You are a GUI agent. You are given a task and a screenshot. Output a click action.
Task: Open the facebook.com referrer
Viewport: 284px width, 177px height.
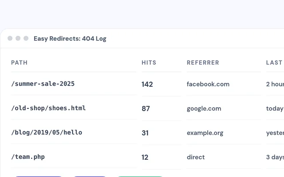coord(208,84)
